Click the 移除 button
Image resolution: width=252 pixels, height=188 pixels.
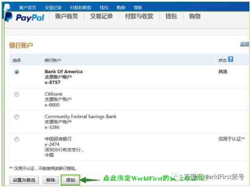tap(51, 180)
